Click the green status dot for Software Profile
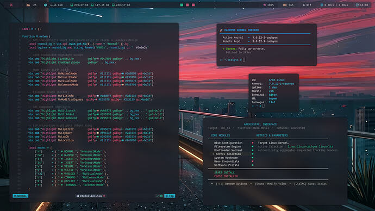This screenshot has width=375, height=211. click(252, 165)
